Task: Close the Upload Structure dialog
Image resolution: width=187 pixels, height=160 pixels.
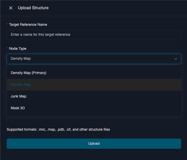Action: coord(11,8)
